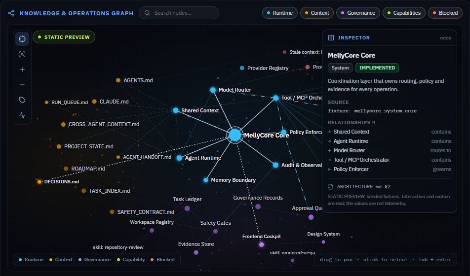
Task: Focus the Search nodes input field
Action: (x=179, y=13)
